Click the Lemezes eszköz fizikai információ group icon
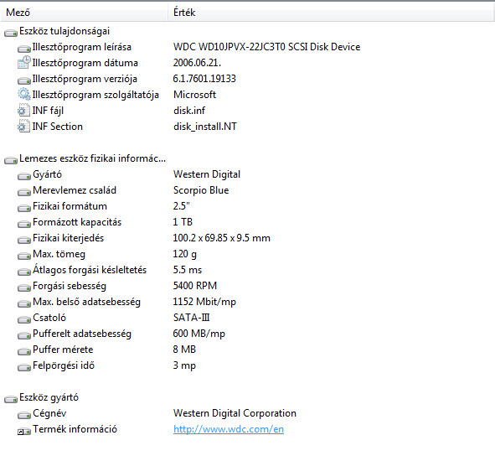The width and height of the screenshot is (495, 461). [11, 160]
